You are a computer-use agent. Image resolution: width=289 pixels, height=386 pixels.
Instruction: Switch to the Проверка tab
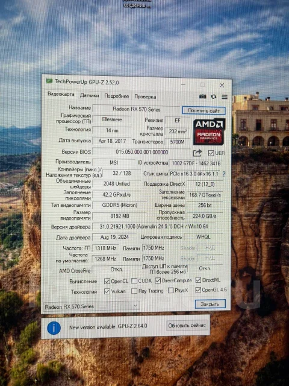click(145, 96)
